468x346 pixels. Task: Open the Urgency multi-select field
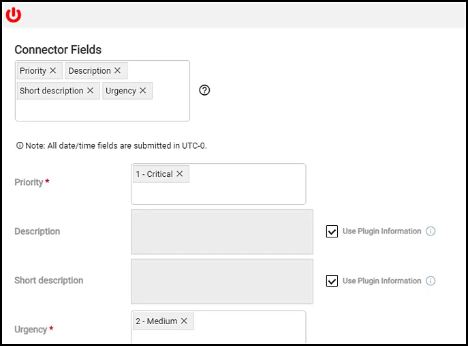(219, 327)
